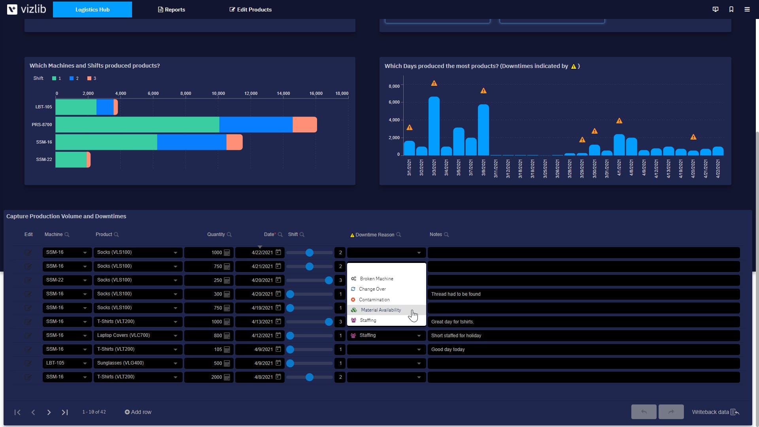Screen dimensions: 759x427
Task: Toggle edit checkbox for LBT-105 row
Action: 28,363
